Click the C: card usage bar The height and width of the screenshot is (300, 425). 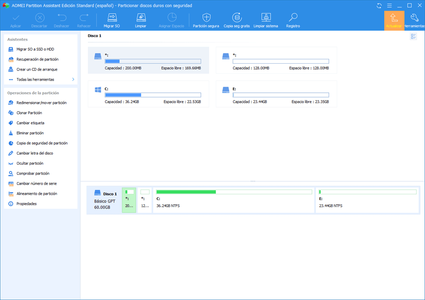(153, 95)
